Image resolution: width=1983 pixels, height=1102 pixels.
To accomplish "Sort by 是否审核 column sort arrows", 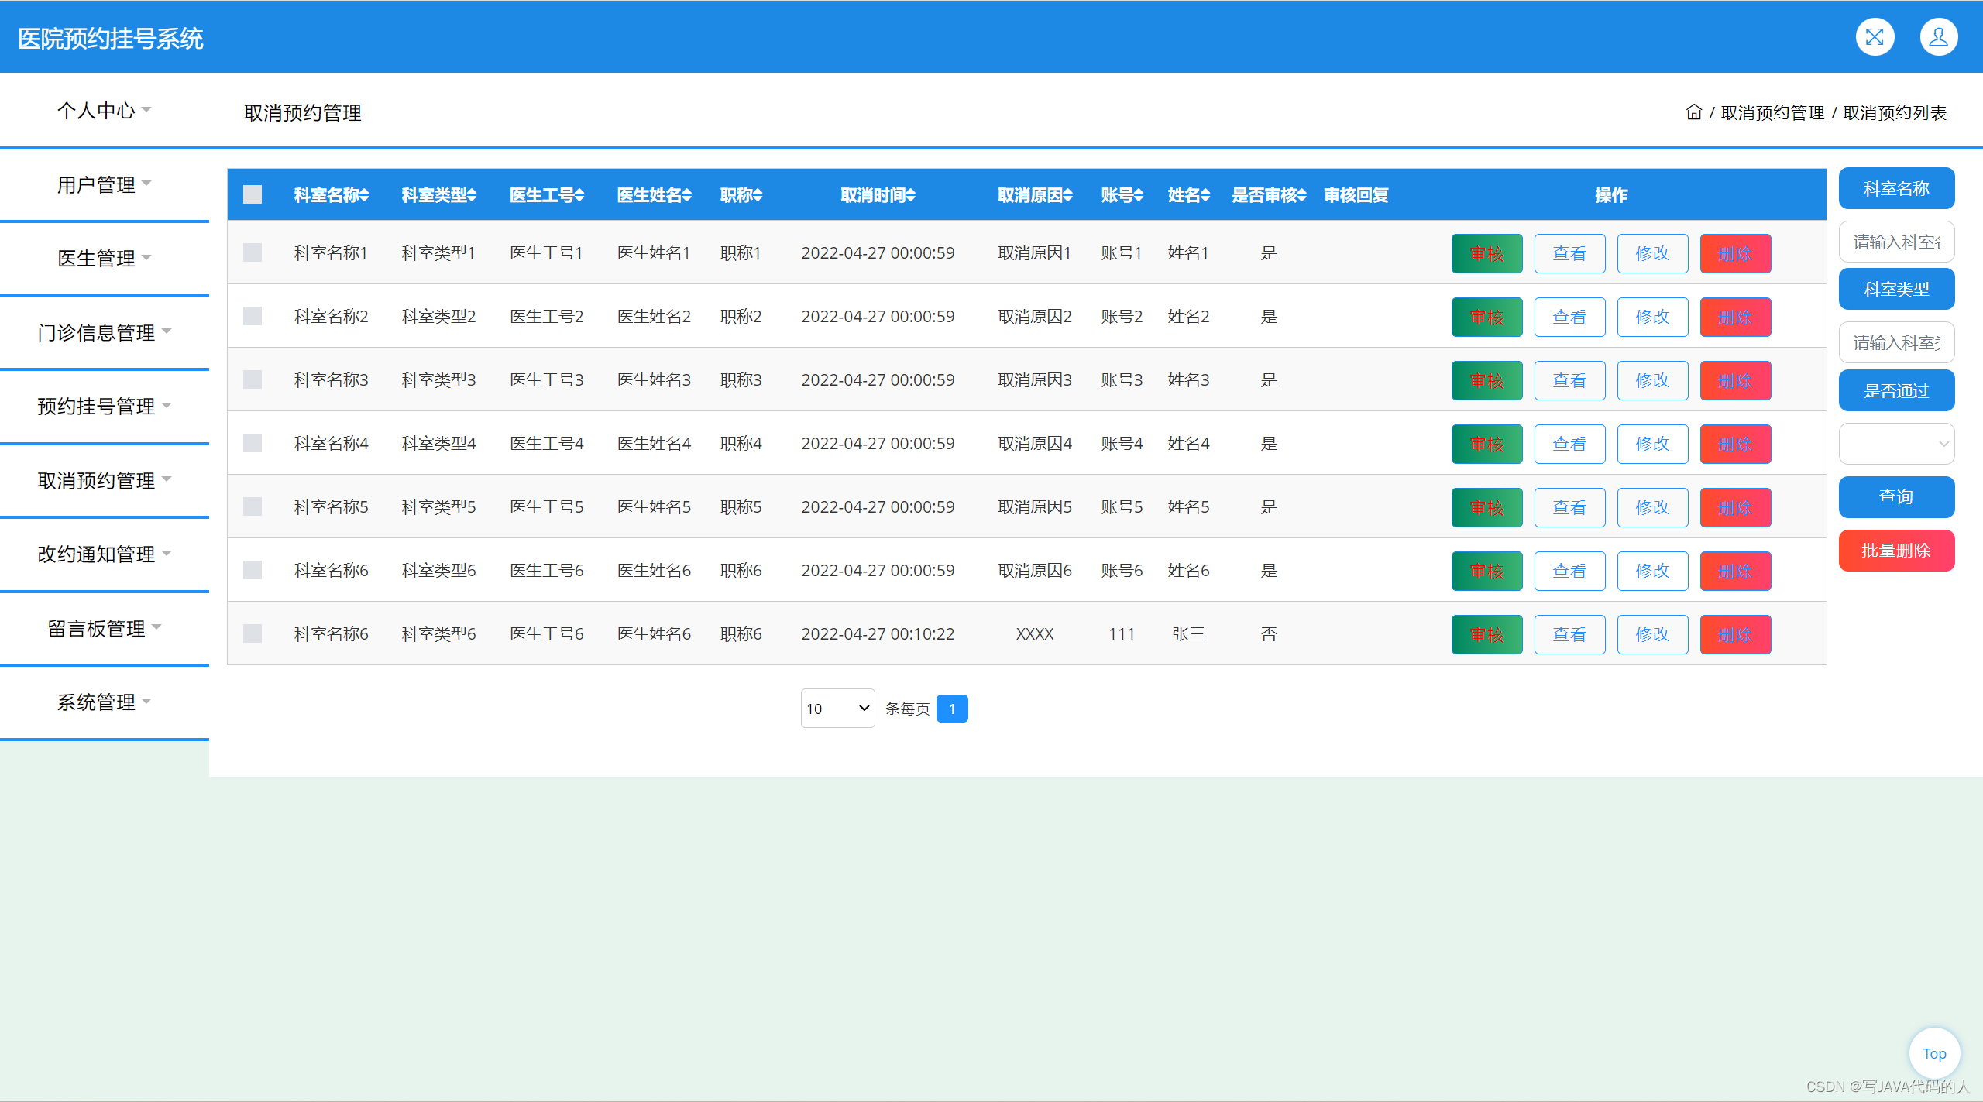I will point(1302,195).
